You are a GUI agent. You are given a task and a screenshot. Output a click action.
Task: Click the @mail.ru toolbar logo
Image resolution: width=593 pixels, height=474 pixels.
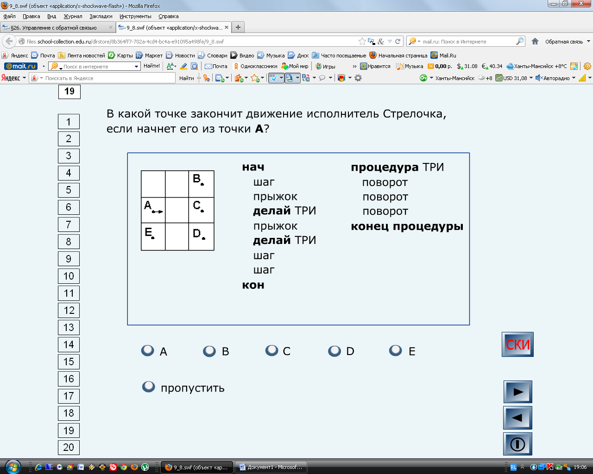(21, 66)
